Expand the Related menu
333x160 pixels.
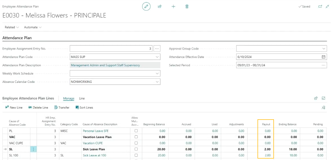tap(12, 27)
